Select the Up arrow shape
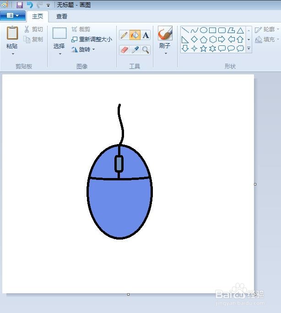The height and width of the screenshot is (313, 281). 240,39
